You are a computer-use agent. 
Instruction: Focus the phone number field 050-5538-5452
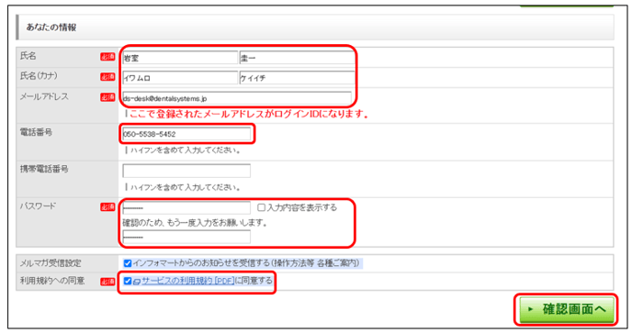[186, 134]
